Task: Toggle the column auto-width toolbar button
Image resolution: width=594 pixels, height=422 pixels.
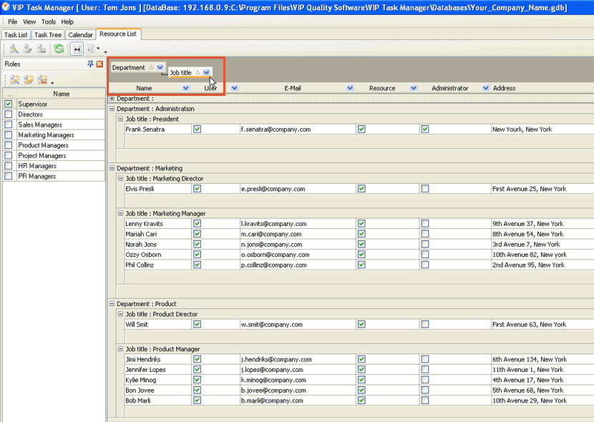Action: (76, 49)
